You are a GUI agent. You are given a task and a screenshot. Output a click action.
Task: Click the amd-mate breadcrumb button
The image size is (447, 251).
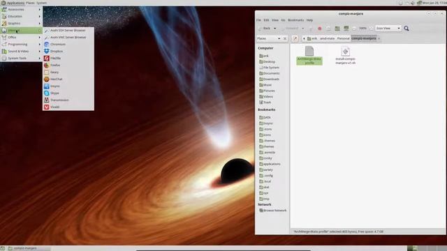click(x=328, y=38)
